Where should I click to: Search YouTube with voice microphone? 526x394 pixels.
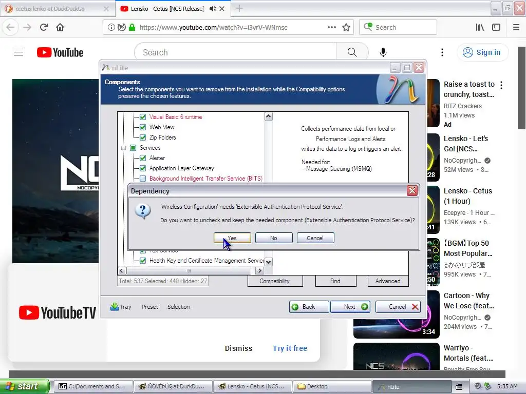[383, 52]
